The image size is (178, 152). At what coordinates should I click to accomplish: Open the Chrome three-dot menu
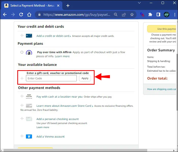[x=175, y=14]
